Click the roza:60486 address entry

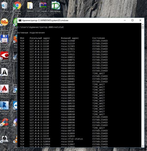coord(68,84)
